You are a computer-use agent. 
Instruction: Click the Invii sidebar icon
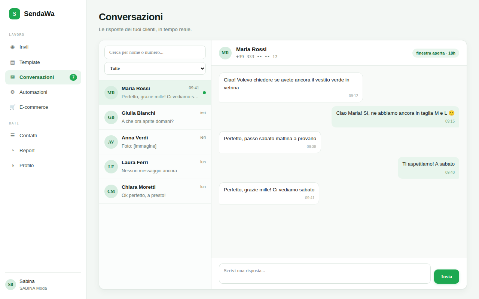(12, 47)
